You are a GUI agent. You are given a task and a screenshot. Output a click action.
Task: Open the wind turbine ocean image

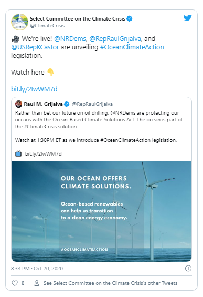(102, 211)
